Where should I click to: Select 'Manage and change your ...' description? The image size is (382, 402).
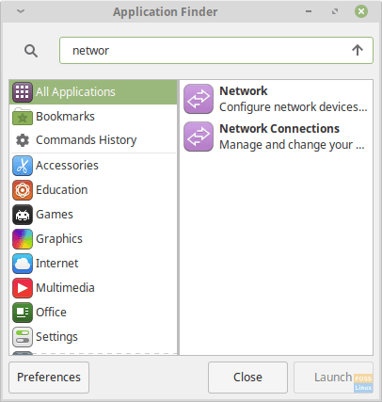tap(292, 145)
